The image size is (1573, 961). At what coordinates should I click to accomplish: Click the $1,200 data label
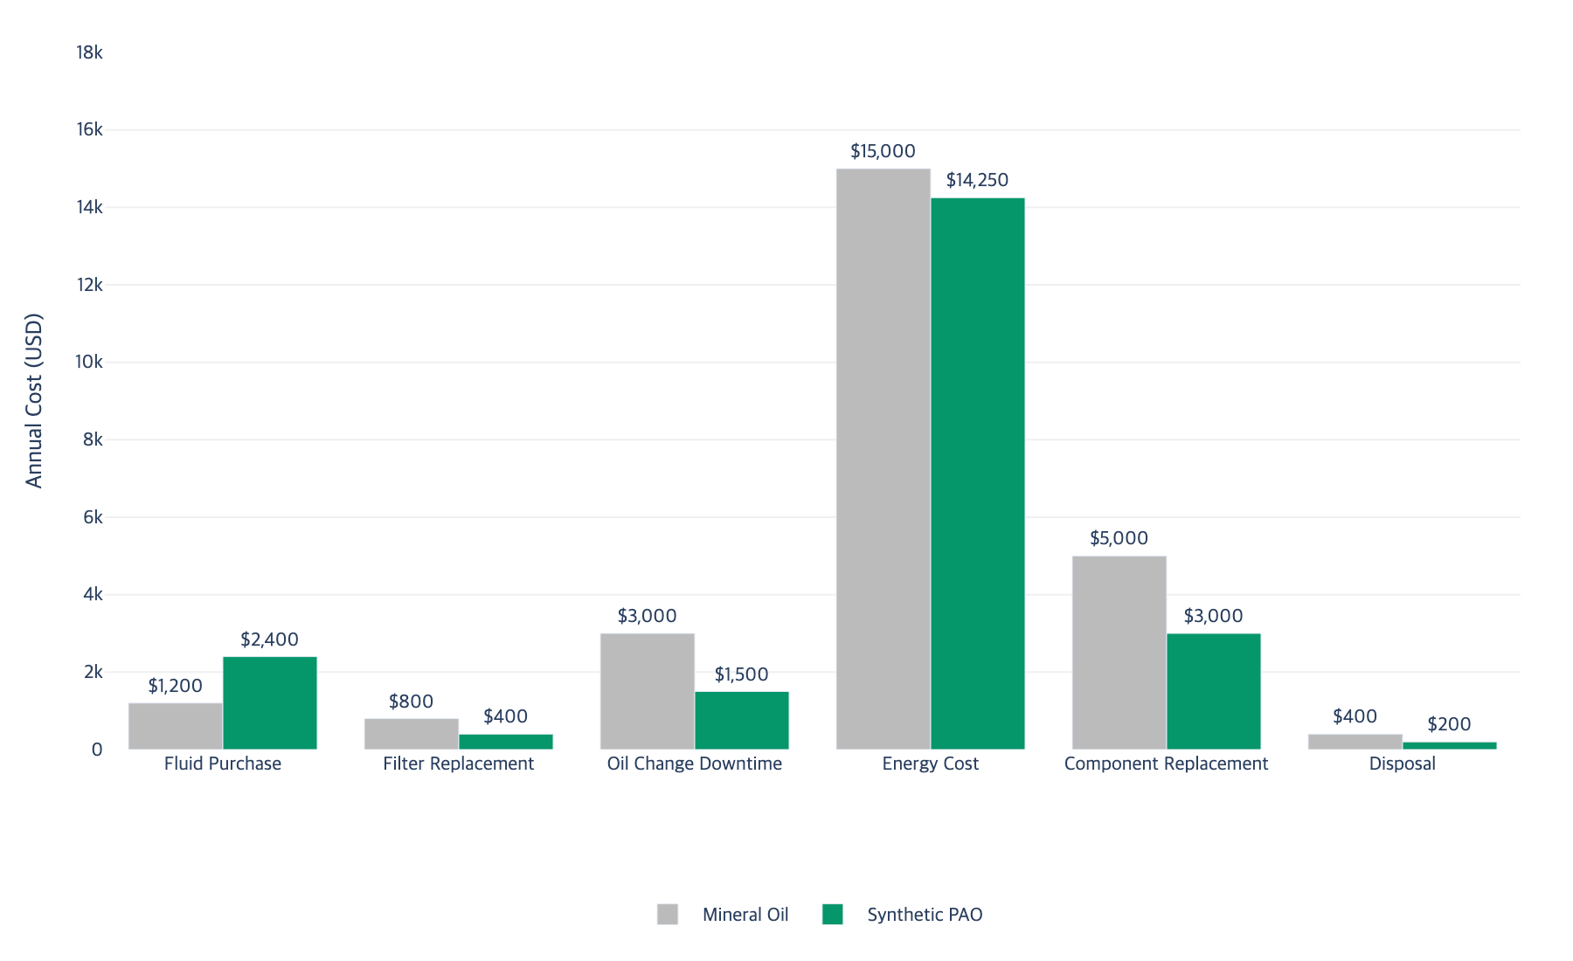pos(175,686)
